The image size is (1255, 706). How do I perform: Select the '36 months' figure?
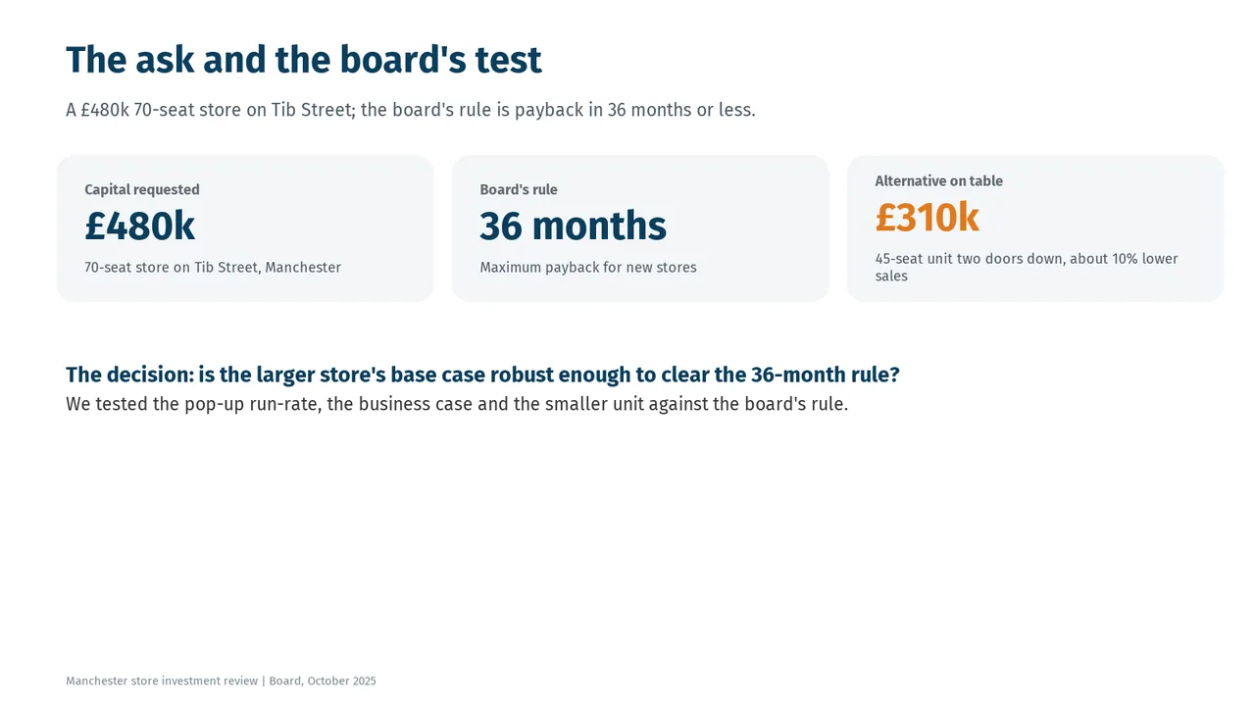[574, 227]
